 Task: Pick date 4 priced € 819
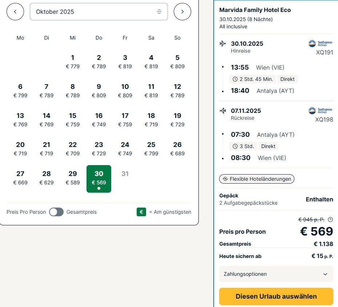point(151,62)
